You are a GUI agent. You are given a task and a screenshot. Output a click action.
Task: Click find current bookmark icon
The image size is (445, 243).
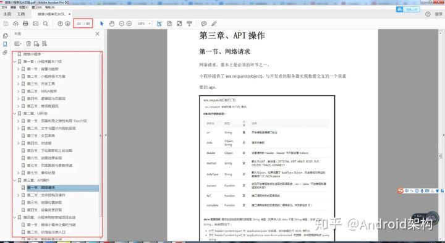pyautogui.click(x=44, y=43)
